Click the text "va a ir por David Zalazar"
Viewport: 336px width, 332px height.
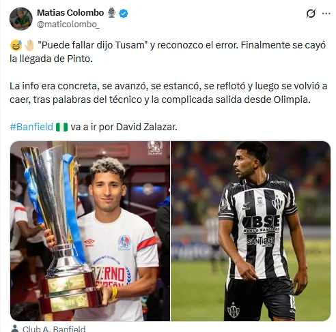(124, 127)
